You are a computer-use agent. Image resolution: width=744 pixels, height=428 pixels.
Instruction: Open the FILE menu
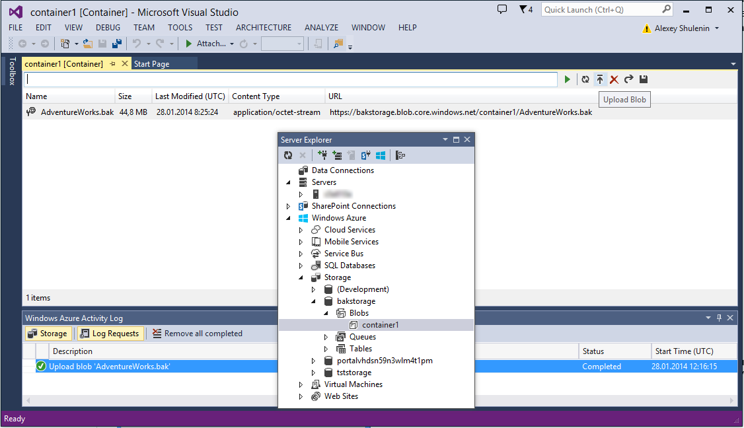pos(16,28)
